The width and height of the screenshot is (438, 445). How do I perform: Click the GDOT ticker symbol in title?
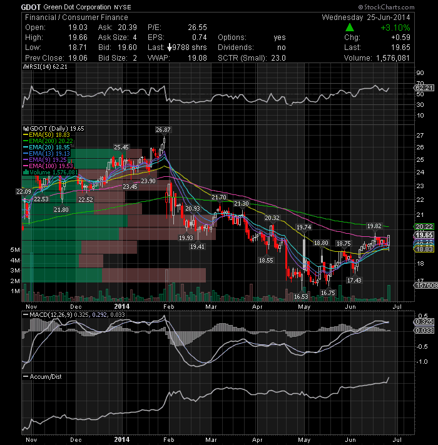pyautogui.click(x=31, y=7)
